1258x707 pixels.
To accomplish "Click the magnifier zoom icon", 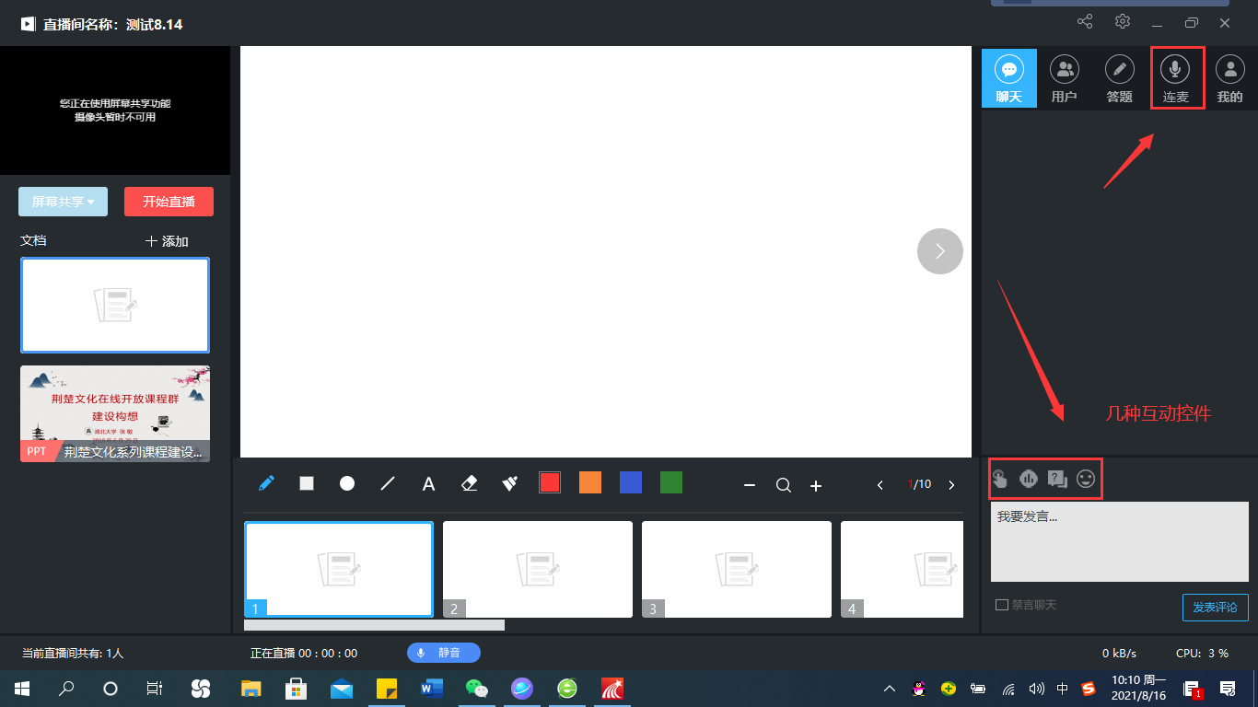I will [x=784, y=485].
